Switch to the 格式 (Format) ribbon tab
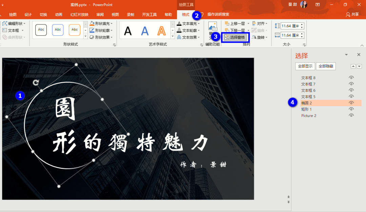 (x=185, y=15)
